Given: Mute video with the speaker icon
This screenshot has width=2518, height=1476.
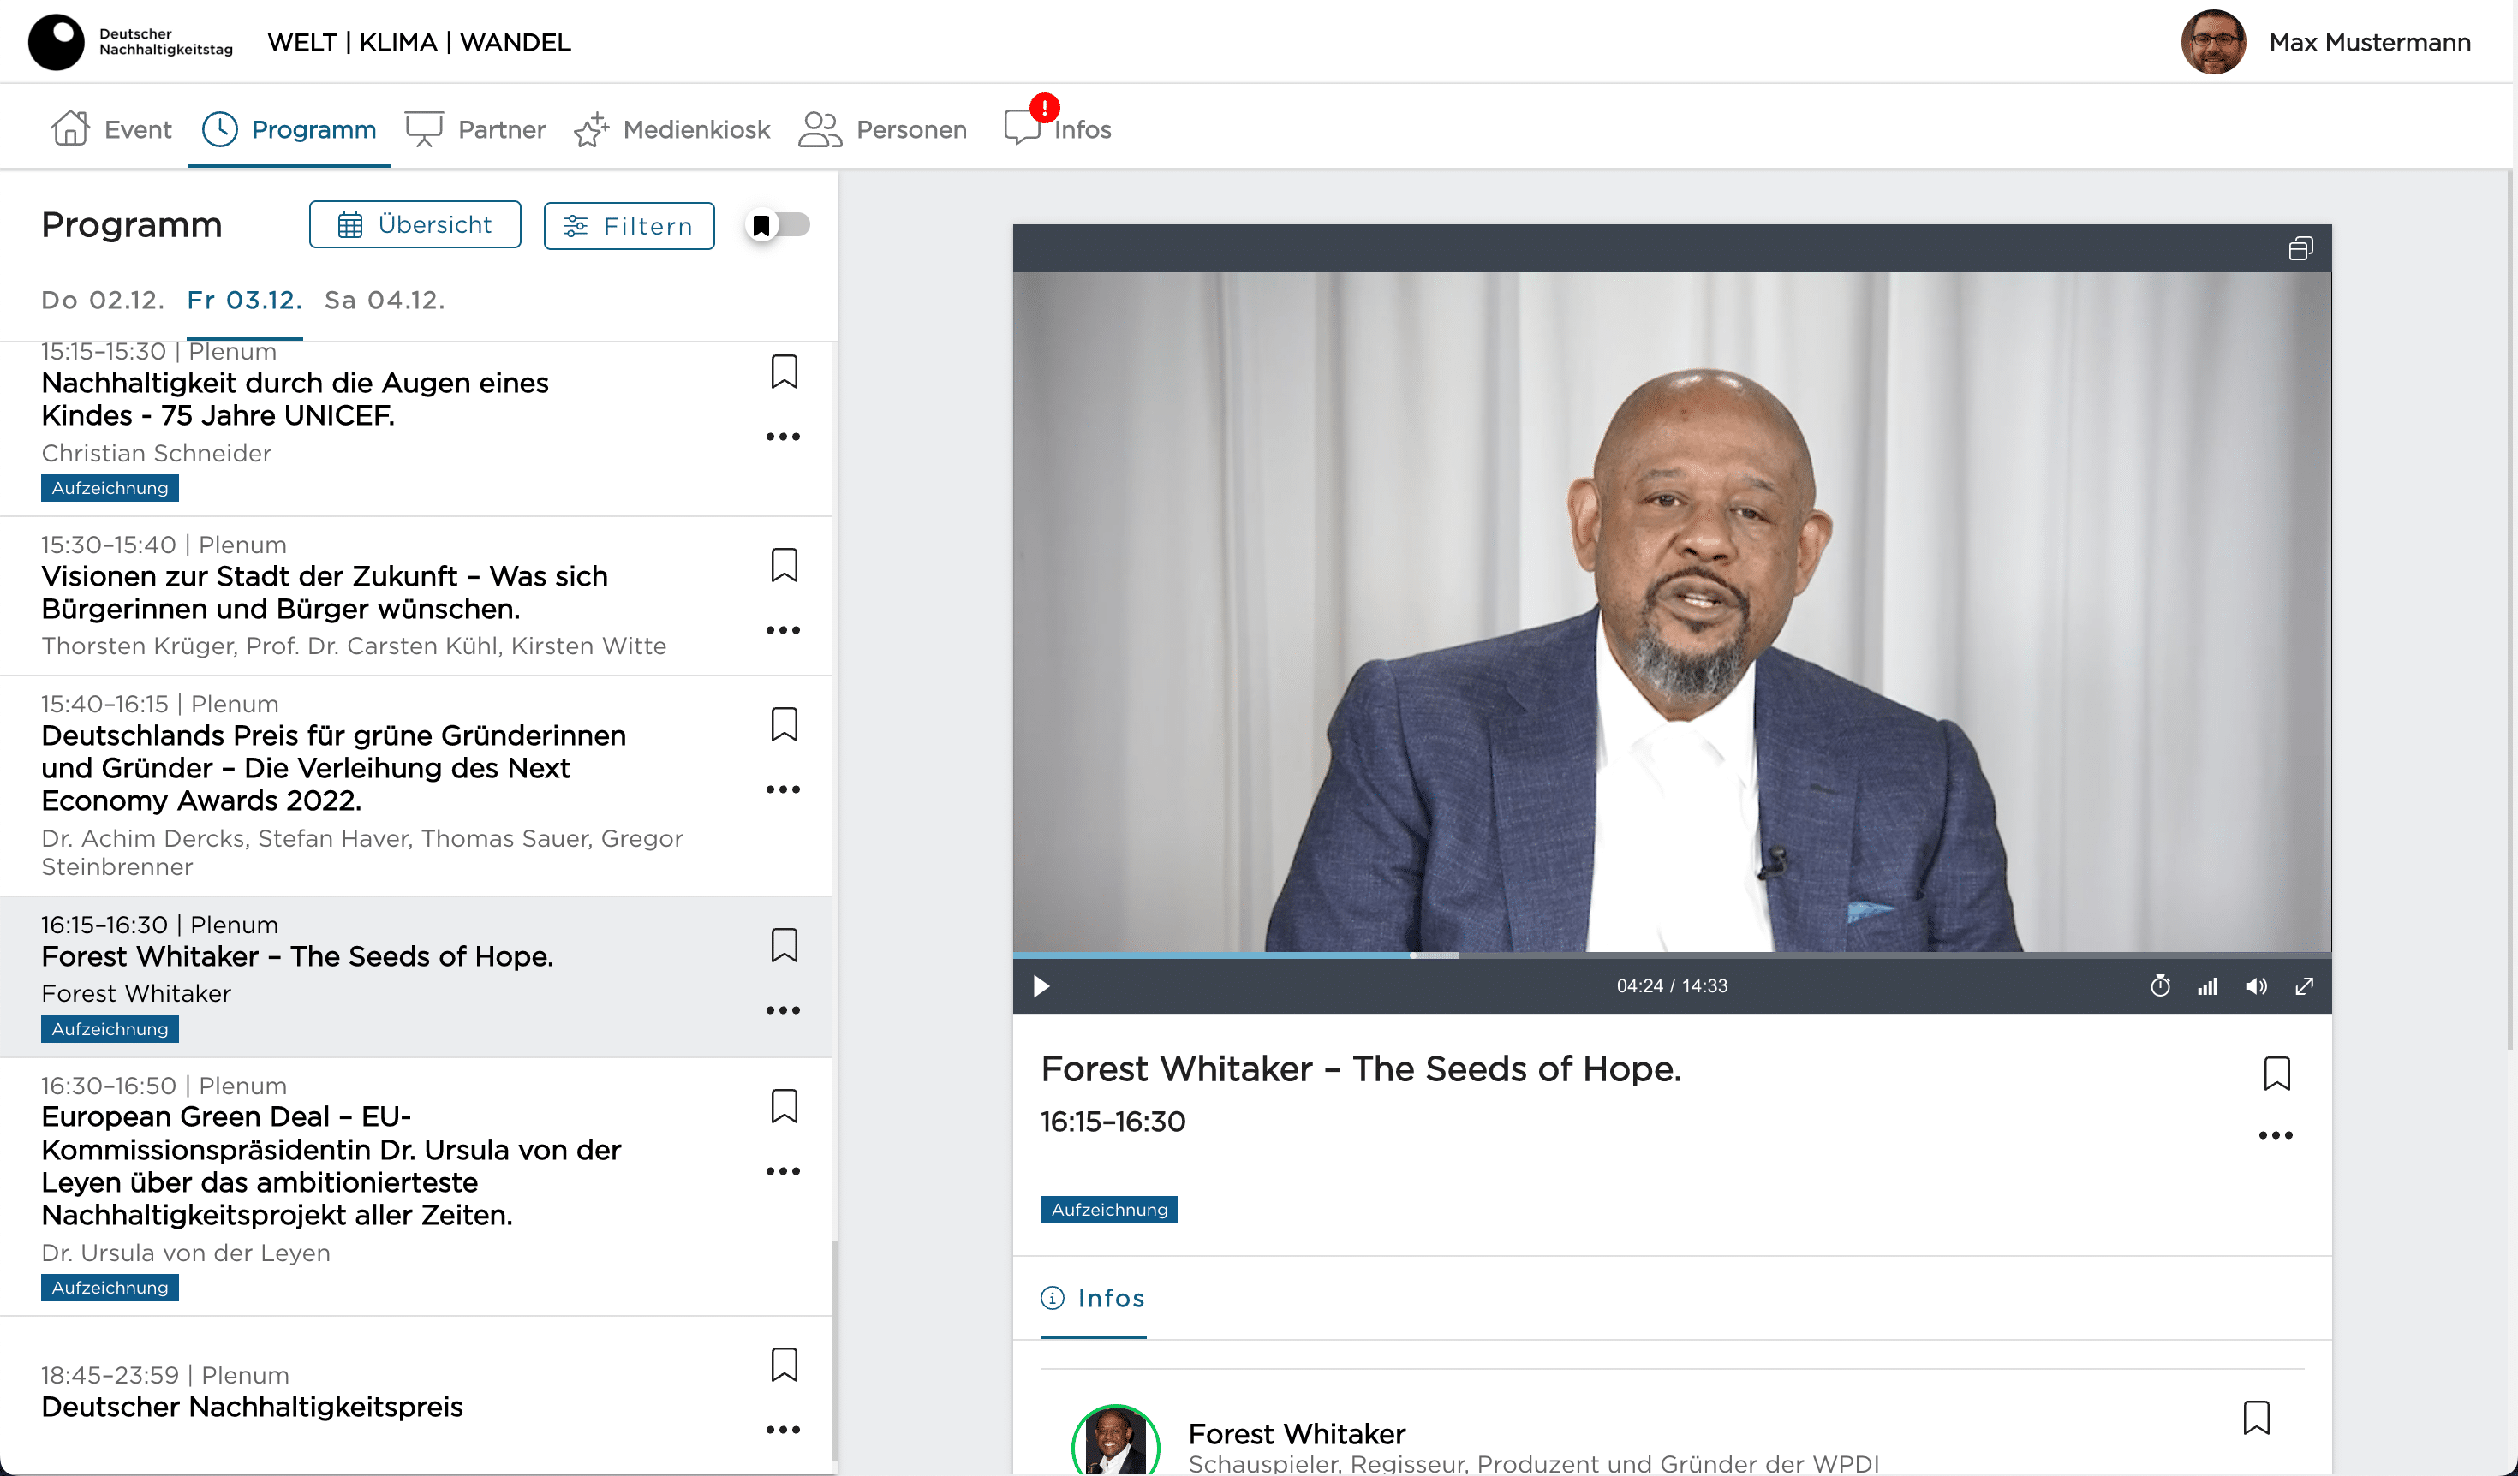Looking at the screenshot, I should (x=2255, y=986).
